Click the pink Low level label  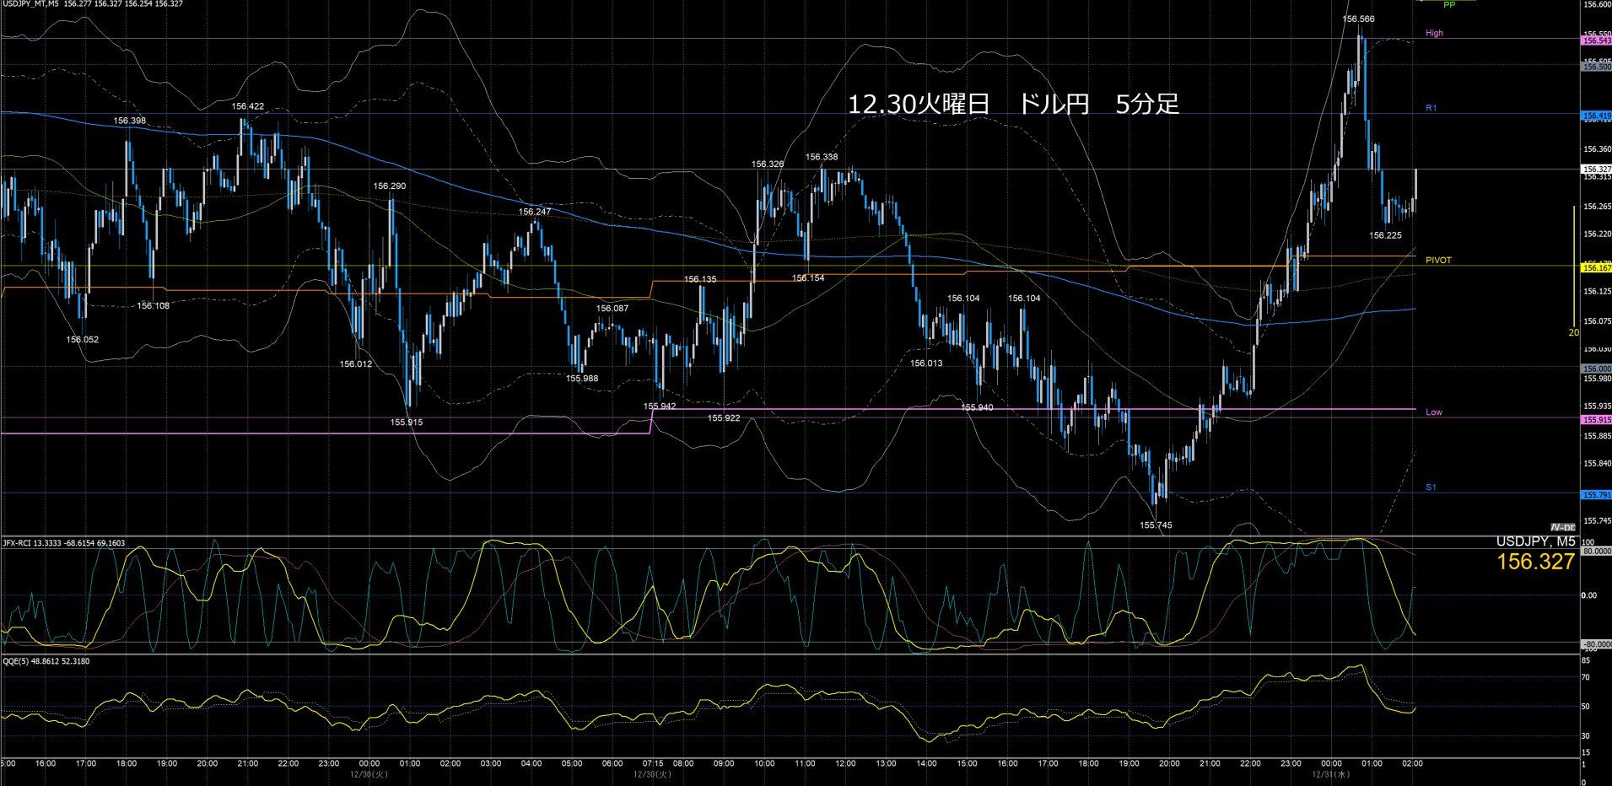click(x=1433, y=412)
